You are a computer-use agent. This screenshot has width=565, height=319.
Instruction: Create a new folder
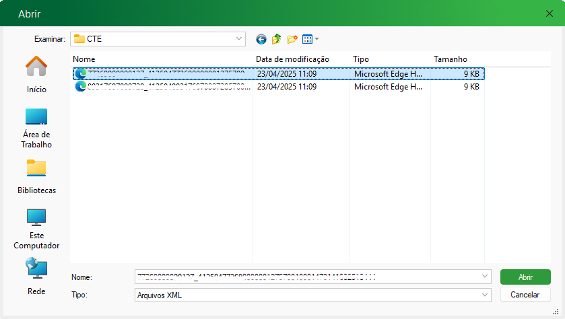[x=292, y=39]
